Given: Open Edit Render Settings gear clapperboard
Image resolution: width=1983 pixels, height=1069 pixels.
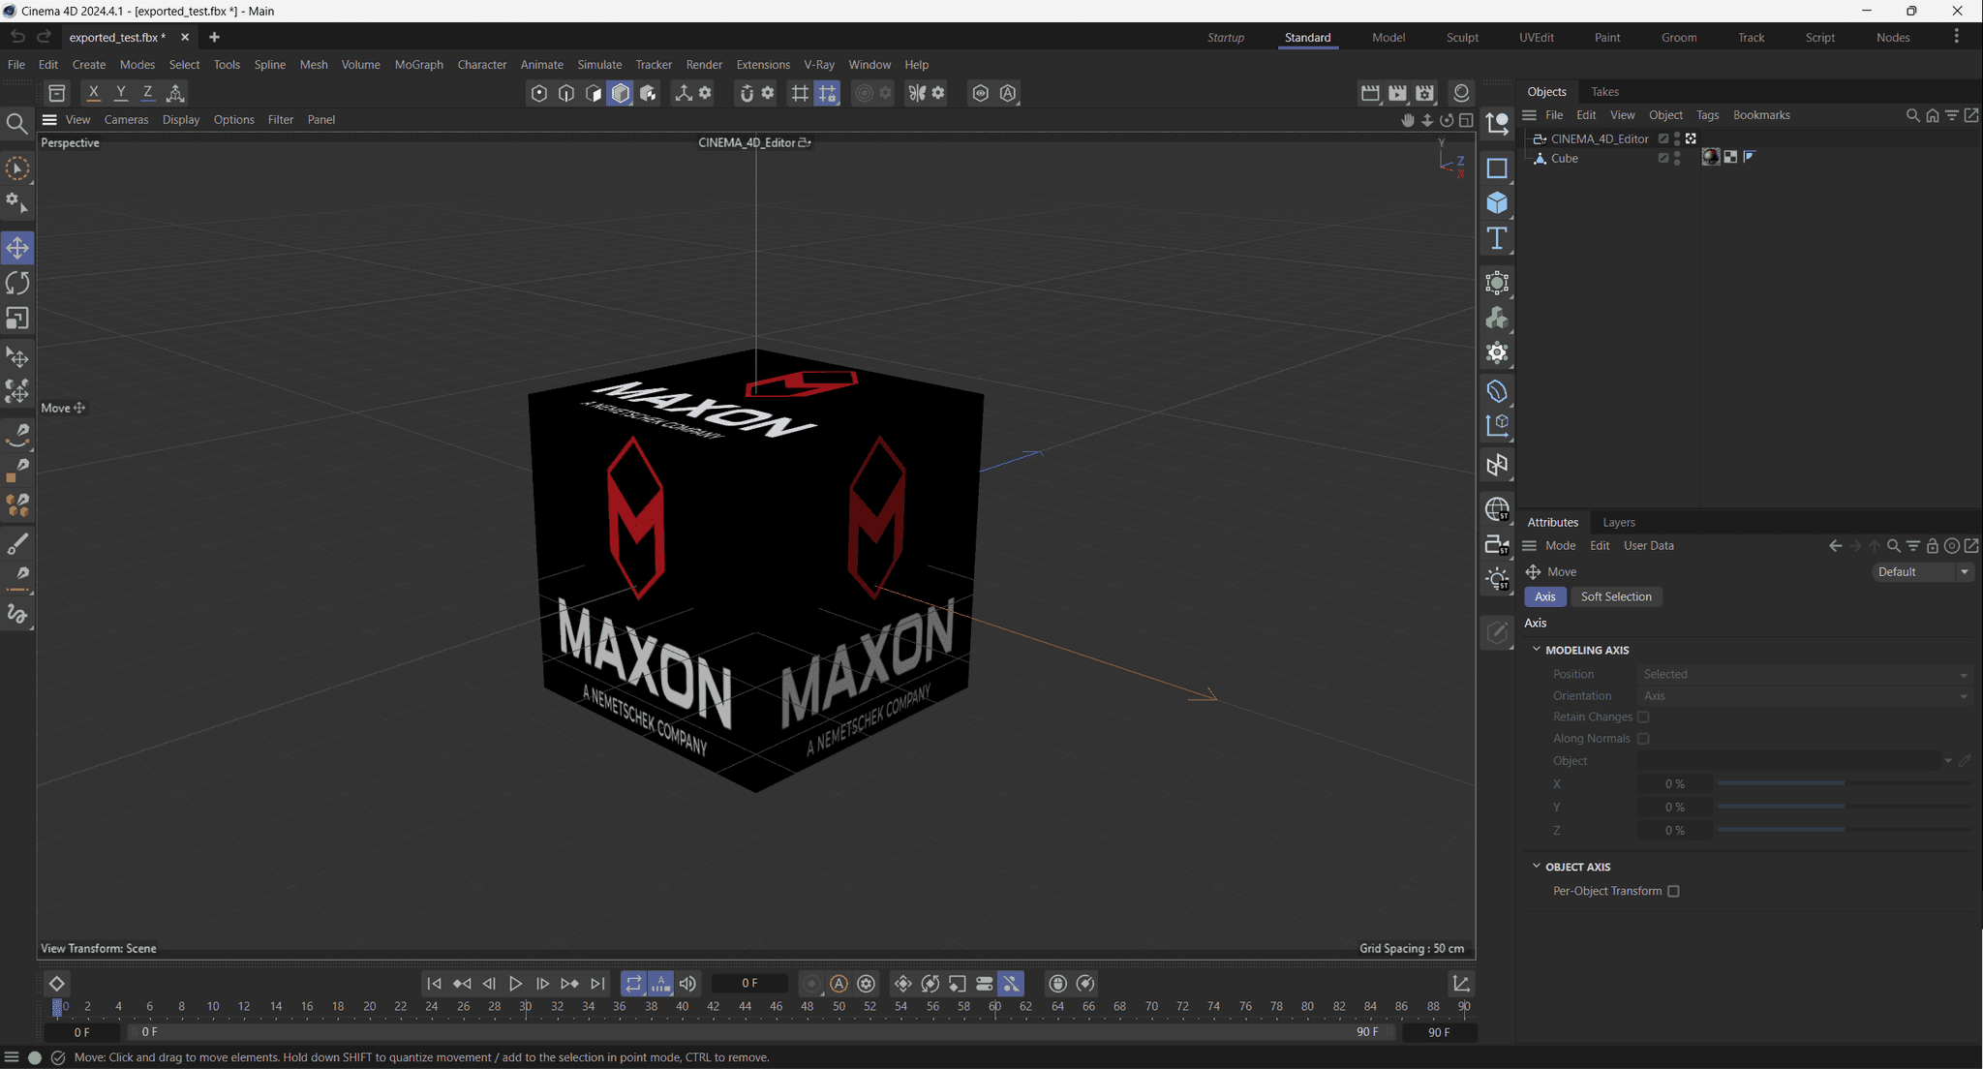Looking at the screenshot, I should tap(1425, 93).
